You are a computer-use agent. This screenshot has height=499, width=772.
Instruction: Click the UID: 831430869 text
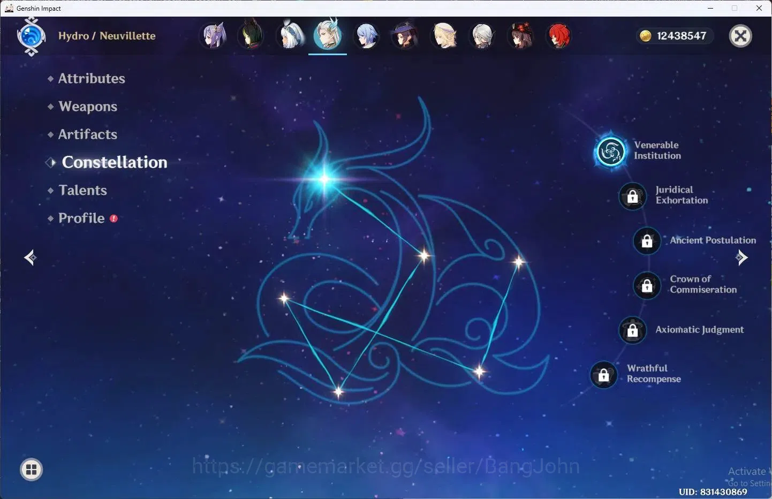(713, 492)
